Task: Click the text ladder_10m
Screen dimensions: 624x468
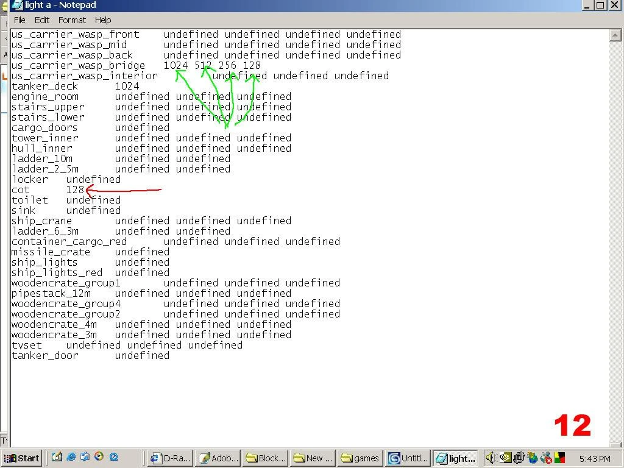Action: tap(42, 158)
